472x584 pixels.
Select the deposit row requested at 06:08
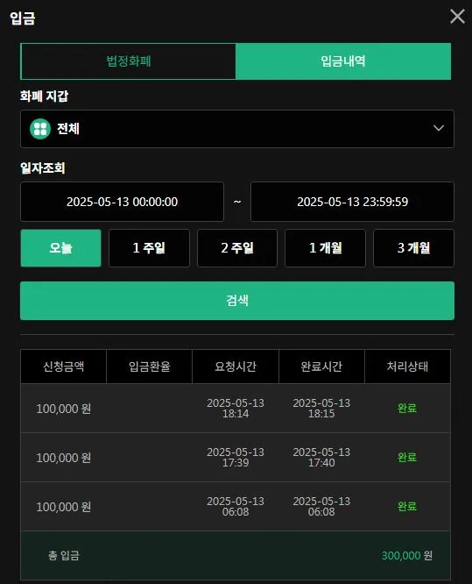pyautogui.click(x=236, y=507)
